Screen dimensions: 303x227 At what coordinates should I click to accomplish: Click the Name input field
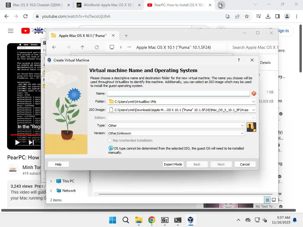tap(178, 93)
